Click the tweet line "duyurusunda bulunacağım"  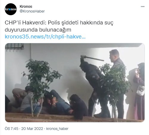38,30
